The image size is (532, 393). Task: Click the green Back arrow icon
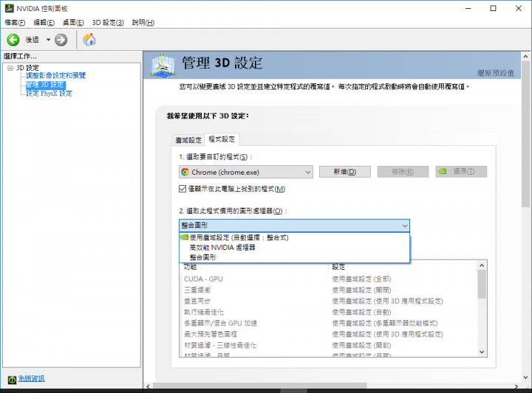pos(13,40)
